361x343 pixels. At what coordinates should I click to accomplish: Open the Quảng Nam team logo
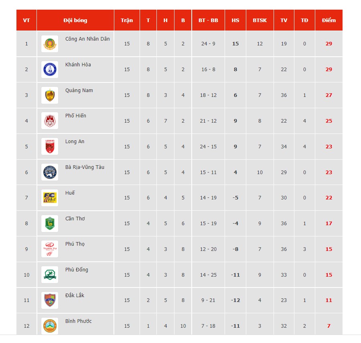coord(50,95)
